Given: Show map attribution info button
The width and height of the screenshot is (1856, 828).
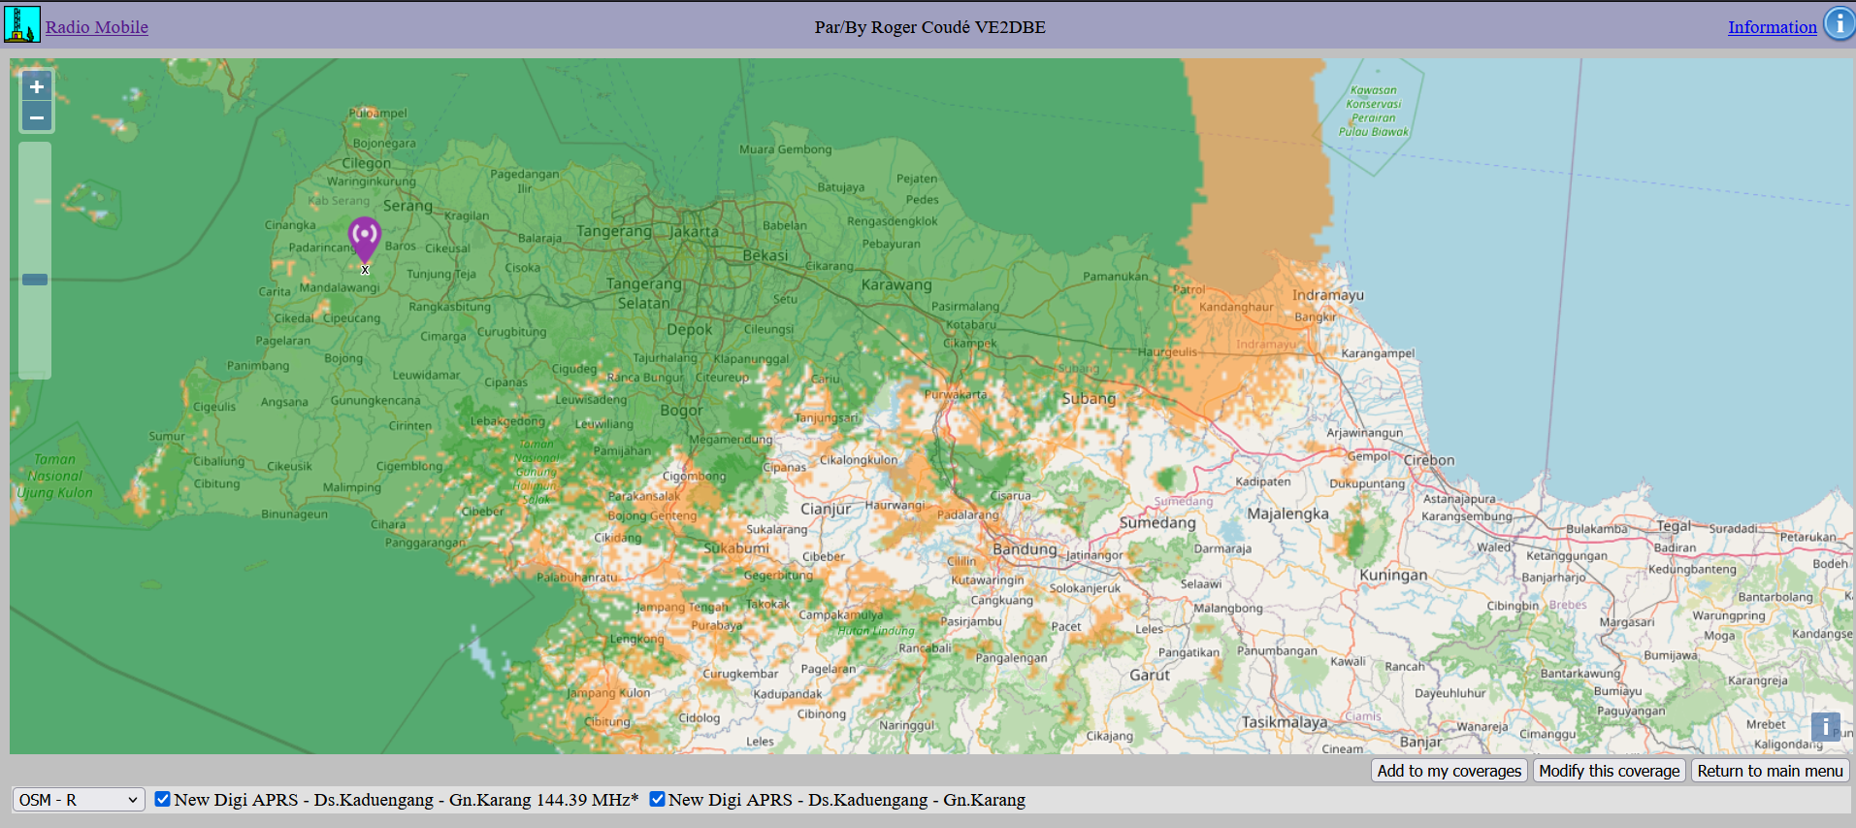Looking at the screenshot, I should pyautogui.click(x=1825, y=726).
